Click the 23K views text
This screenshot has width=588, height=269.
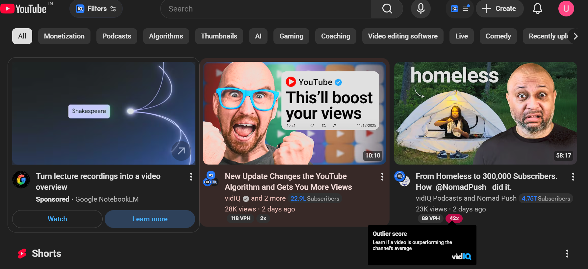click(x=431, y=209)
